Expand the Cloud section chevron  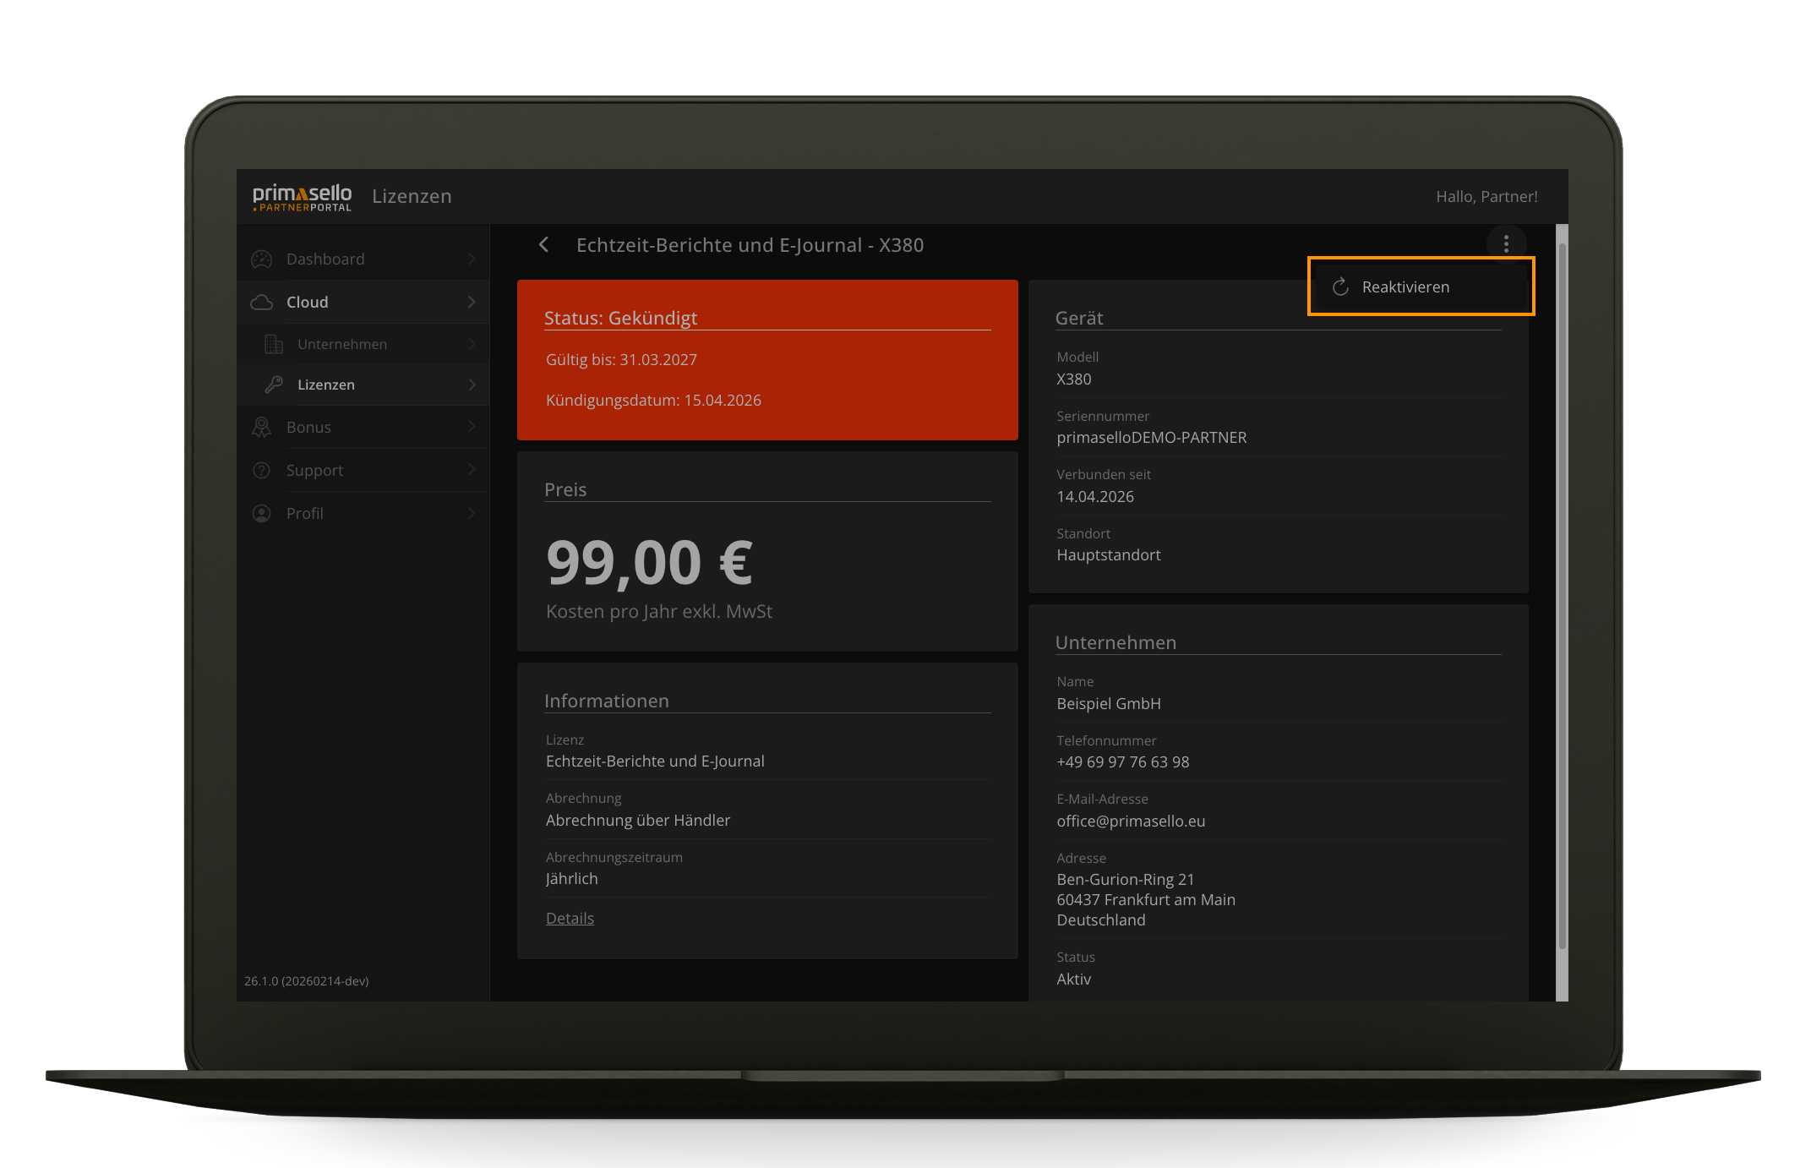[472, 302]
